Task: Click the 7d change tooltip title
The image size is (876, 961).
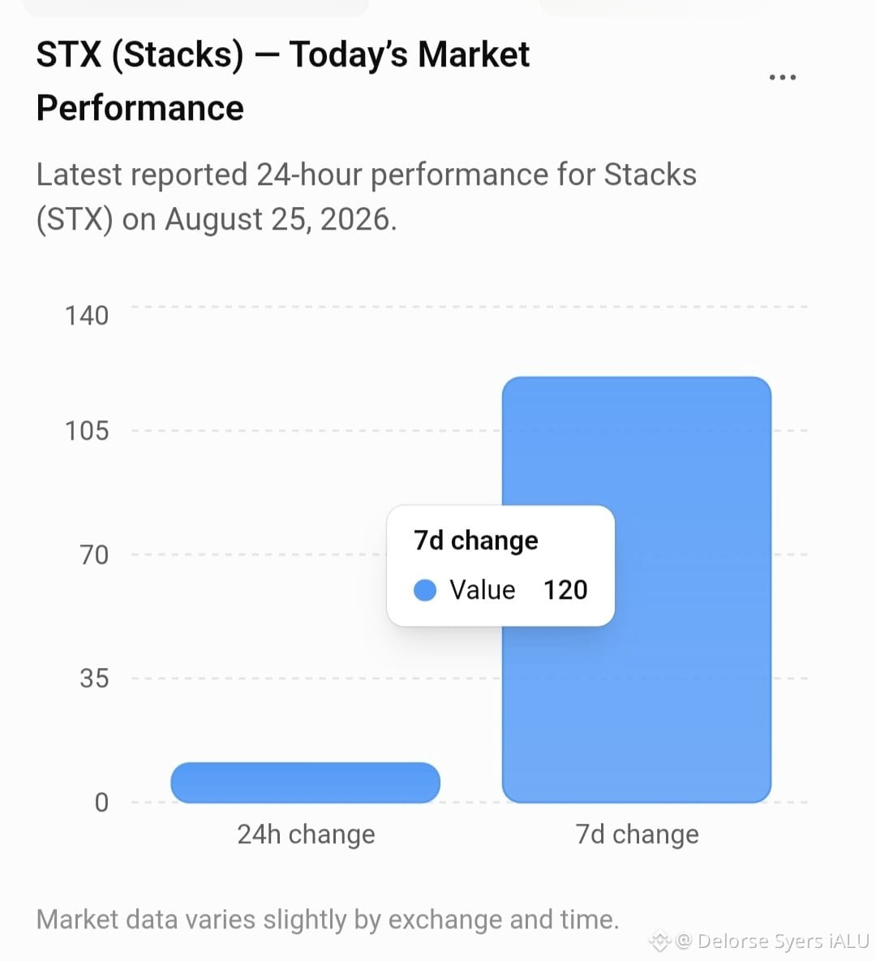Action: point(475,541)
